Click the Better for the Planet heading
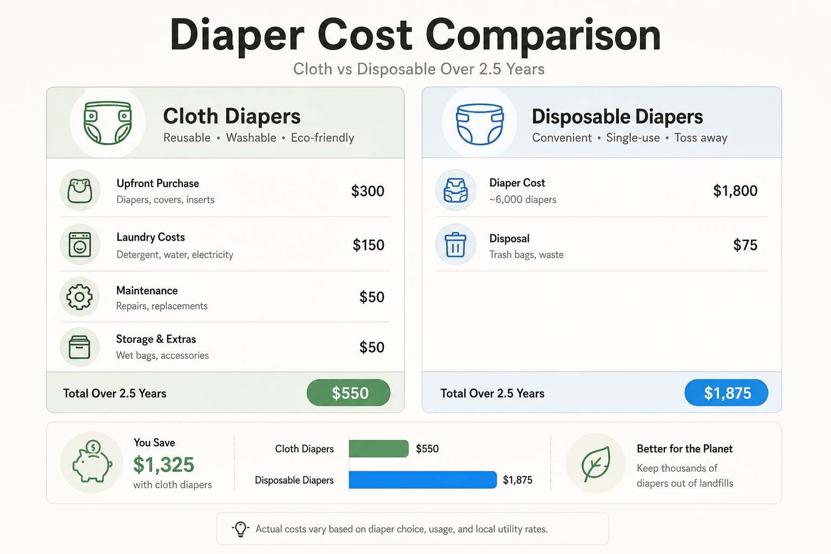Screen dimensions: 831x554 pyautogui.click(x=684, y=449)
